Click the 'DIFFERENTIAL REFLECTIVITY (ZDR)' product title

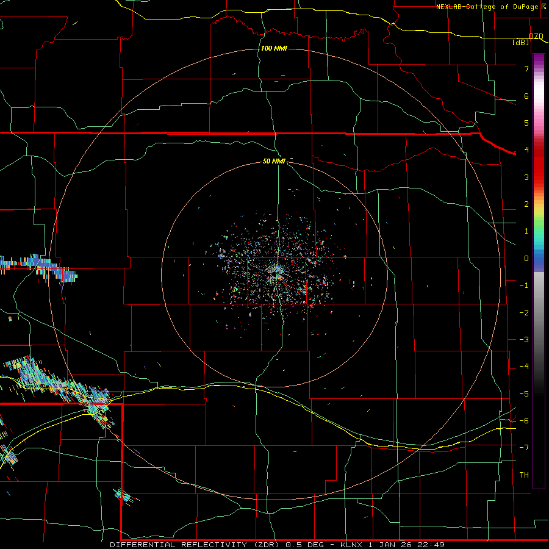point(196,545)
